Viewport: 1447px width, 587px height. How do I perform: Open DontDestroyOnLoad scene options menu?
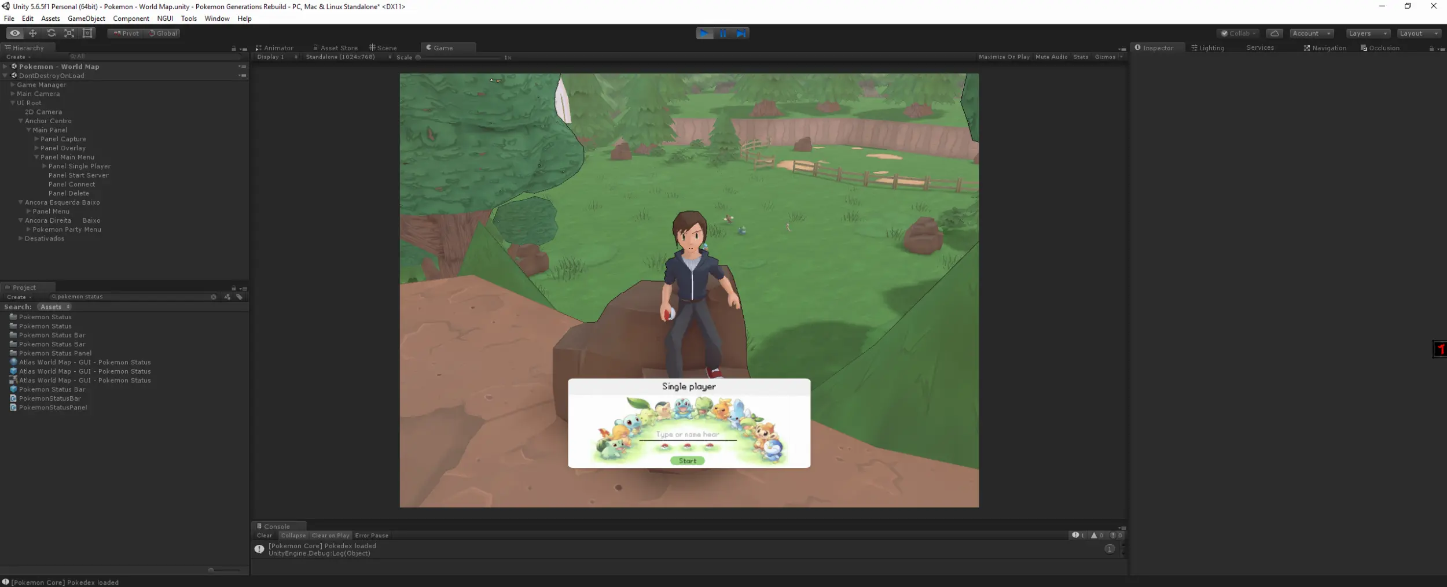click(x=243, y=76)
